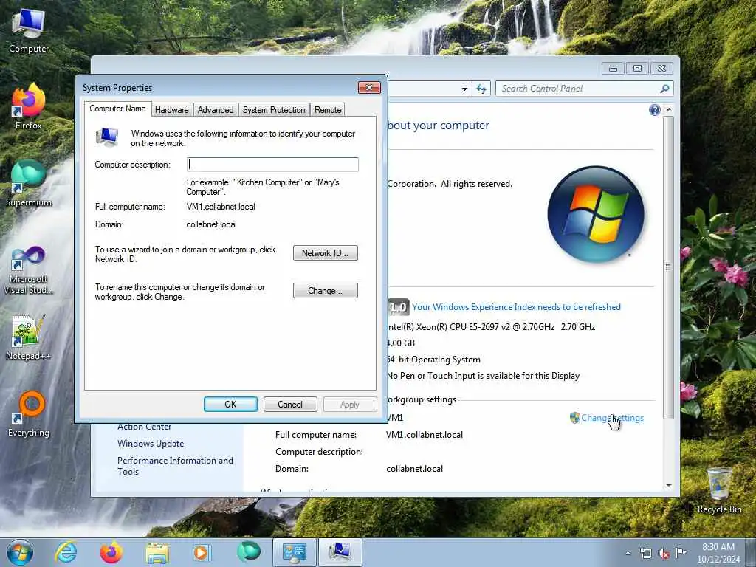Open Microsoft Visual Studio desktop shortcut
Screen dimensions: 756x567
pos(29,270)
